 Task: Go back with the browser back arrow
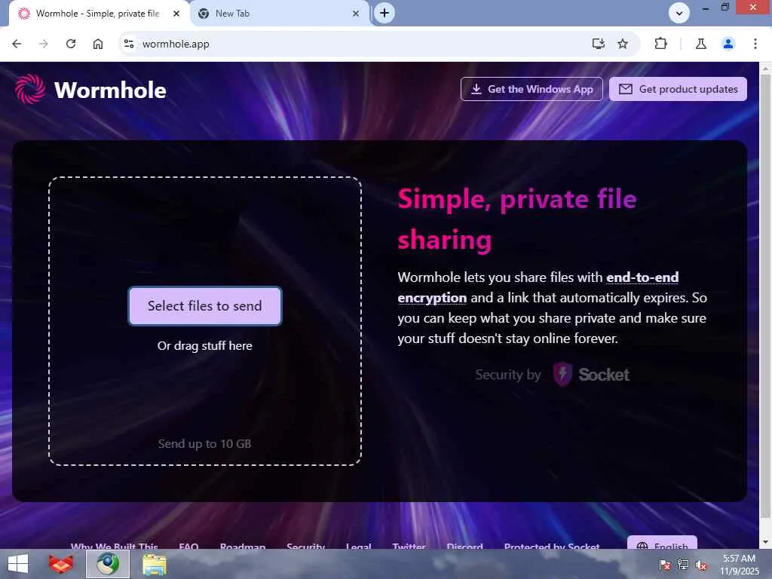pos(17,44)
